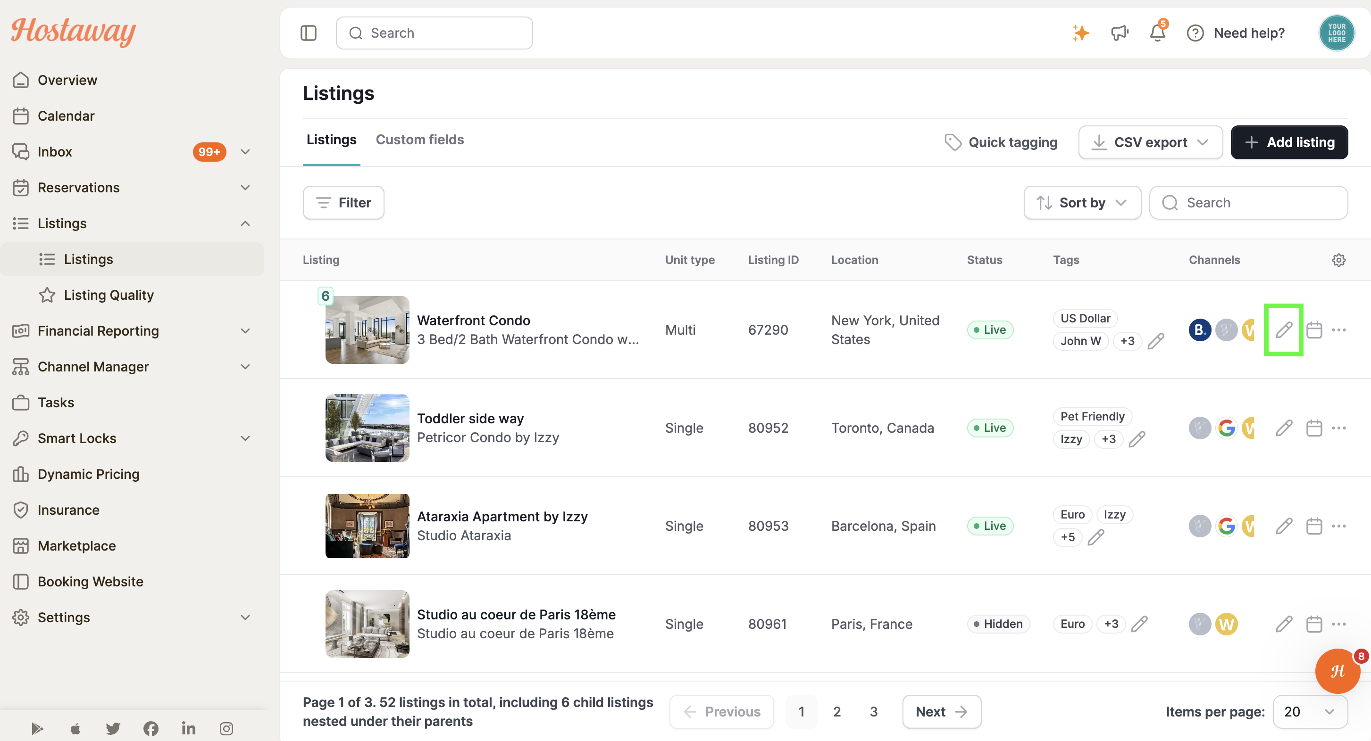Open the LinkedIn link in footer
This screenshot has width=1371, height=741.
[188, 728]
